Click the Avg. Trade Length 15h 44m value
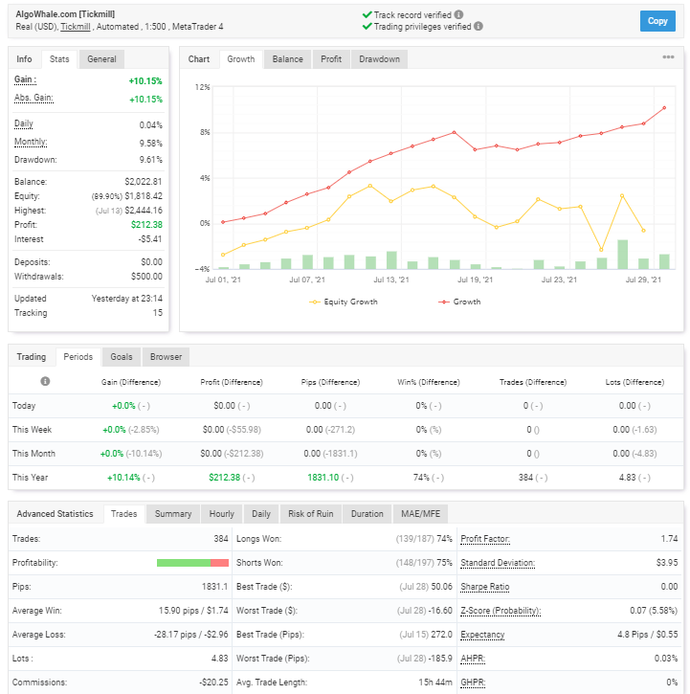The height and width of the screenshot is (694, 690). 435,683
